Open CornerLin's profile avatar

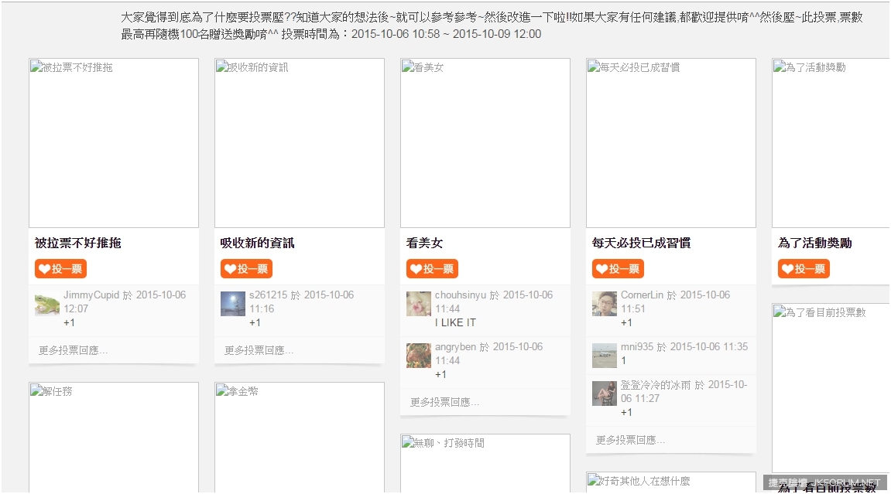604,304
